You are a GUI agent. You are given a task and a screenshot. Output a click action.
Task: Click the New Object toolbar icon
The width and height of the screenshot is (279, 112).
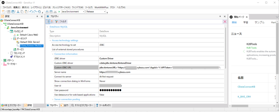point(4,11)
